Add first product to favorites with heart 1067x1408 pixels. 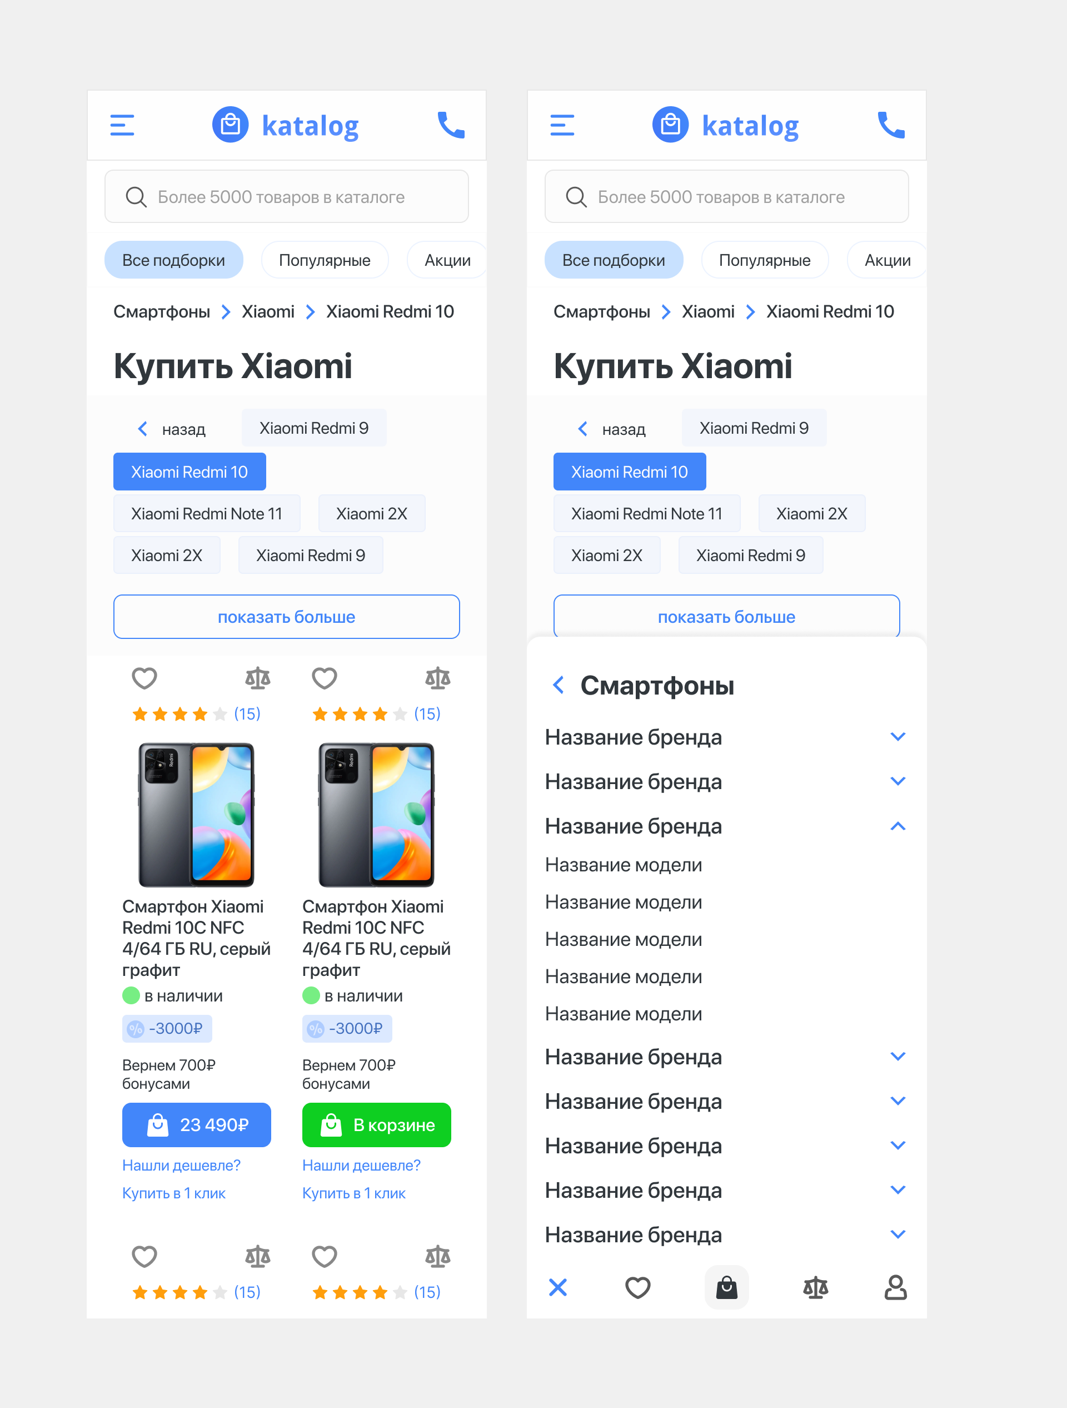click(144, 678)
